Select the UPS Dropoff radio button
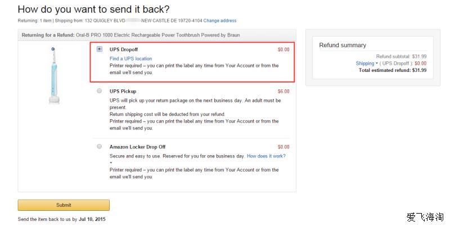 click(100, 49)
